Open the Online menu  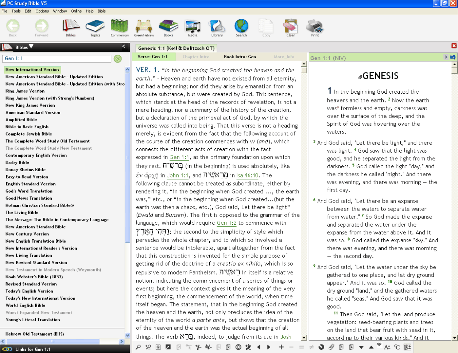tap(76, 11)
